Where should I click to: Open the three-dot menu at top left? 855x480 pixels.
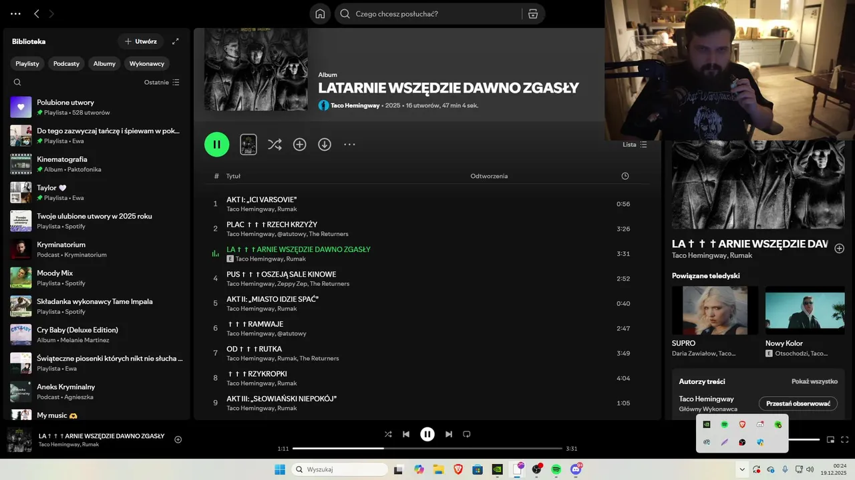tap(15, 14)
